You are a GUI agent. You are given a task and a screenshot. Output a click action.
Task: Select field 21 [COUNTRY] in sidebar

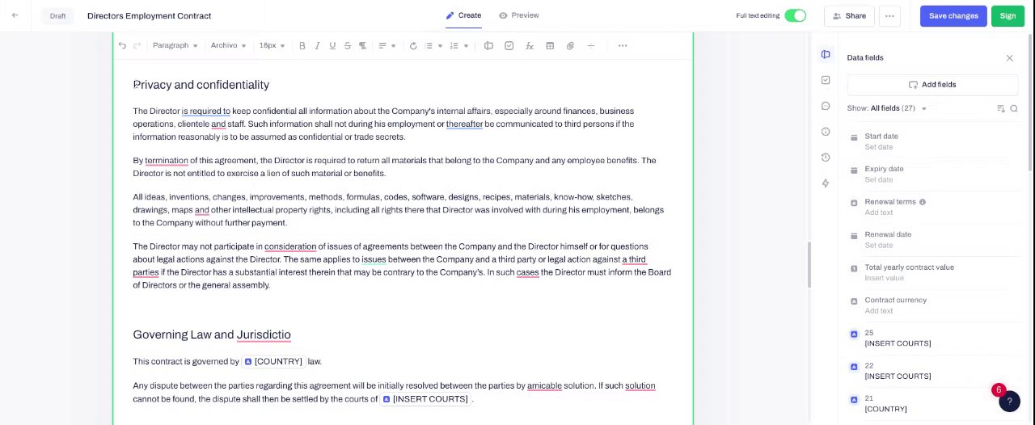pos(932,404)
